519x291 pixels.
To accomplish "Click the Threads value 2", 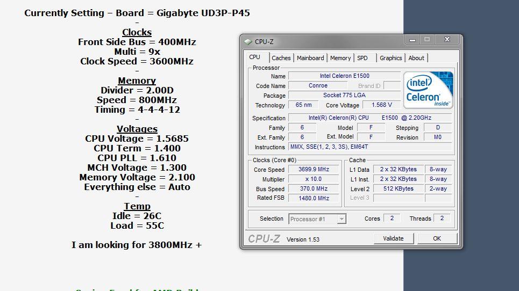I will [x=442, y=219].
